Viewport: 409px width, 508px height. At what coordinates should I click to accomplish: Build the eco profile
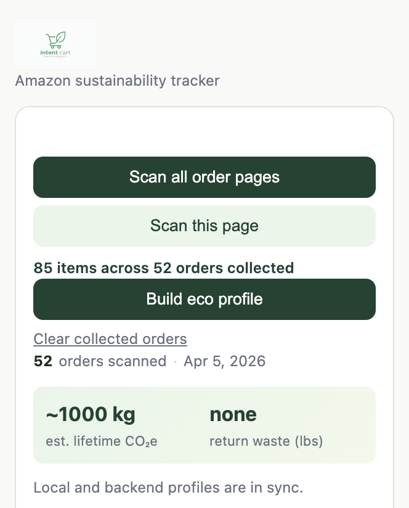(x=204, y=299)
